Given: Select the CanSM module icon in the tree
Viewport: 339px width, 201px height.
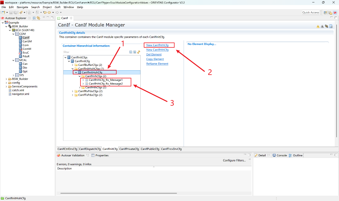Looking at the screenshot, I should [x=20, y=41].
